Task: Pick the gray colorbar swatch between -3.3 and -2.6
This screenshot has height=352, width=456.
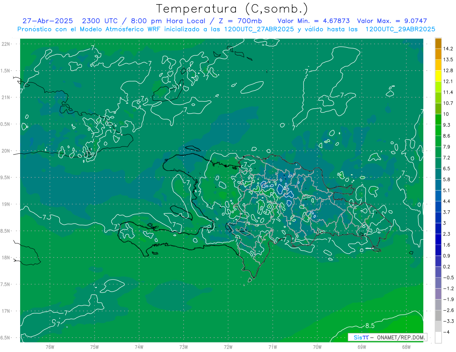Action: [x=438, y=316]
